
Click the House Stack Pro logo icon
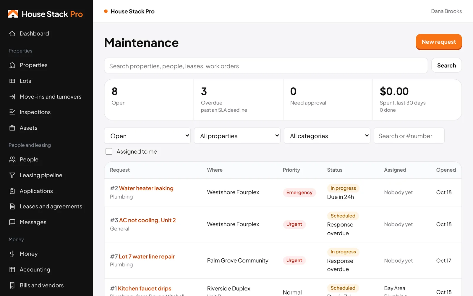click(13, 14)
